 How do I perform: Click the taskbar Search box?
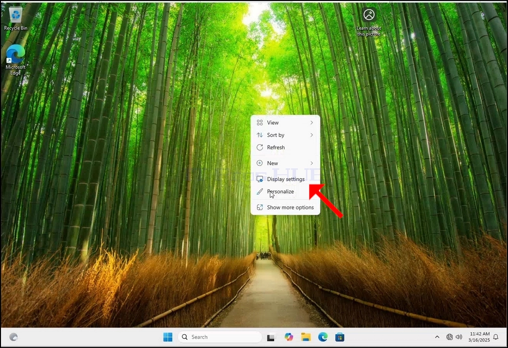click(220, 337)
